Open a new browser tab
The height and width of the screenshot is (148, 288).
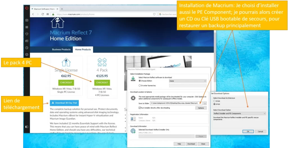pyautogui.click(x=62, y=9)
